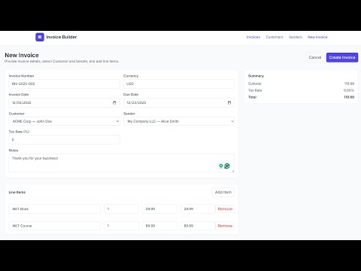Image resolution: width=361 pixels, height=271 pixels.
Task: Go to the Invoices nav link
Action: [253, 37]
